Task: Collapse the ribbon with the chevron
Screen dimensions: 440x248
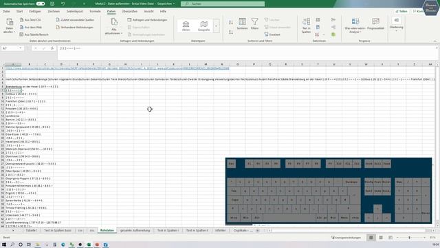Action: click(435, 41)
